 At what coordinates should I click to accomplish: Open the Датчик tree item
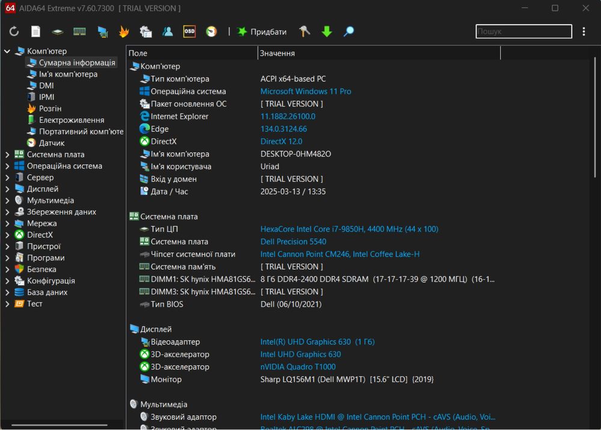(51, 143)
